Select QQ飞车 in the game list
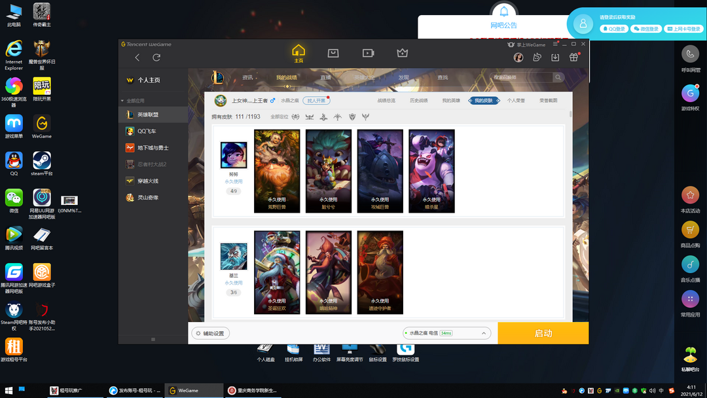The height and width of the screenshot is (398, 707). pyautogui.click(x=153, y=131)
